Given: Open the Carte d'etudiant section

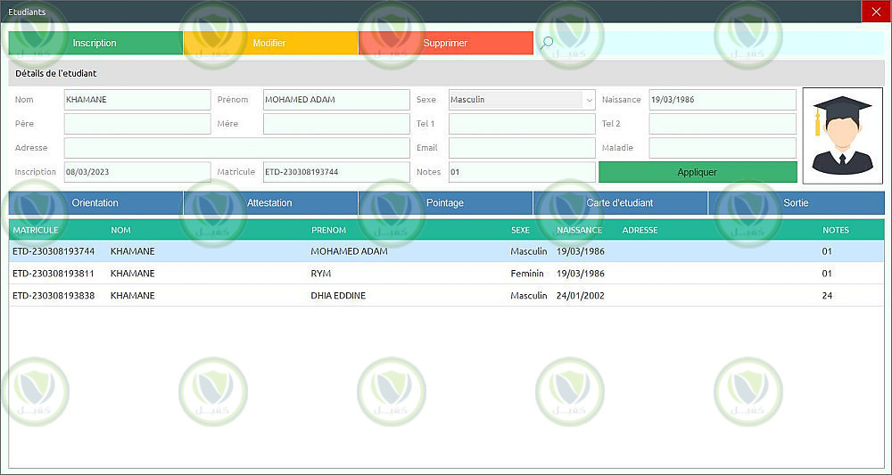Looking at the screenshot, I should [620, 203].
